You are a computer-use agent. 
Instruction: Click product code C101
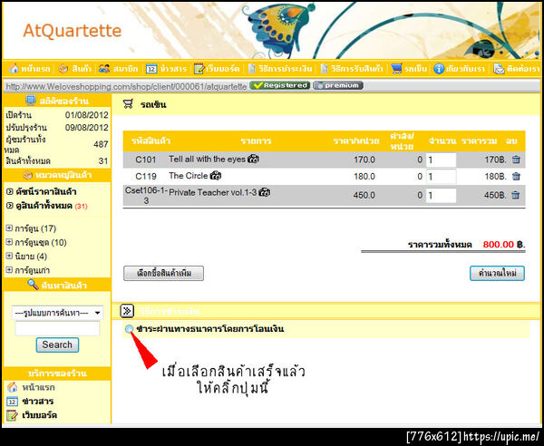(x=146, y=160)
